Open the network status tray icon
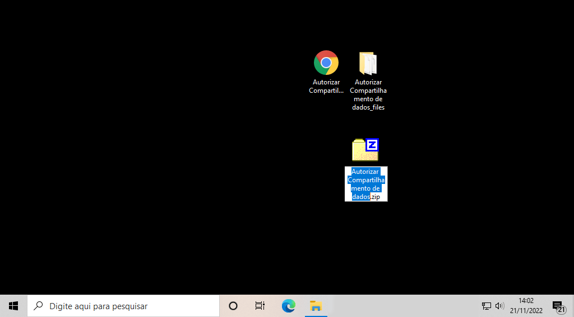Image resolution: width=574 pixels, height=317 pixels. coord(486,306)
